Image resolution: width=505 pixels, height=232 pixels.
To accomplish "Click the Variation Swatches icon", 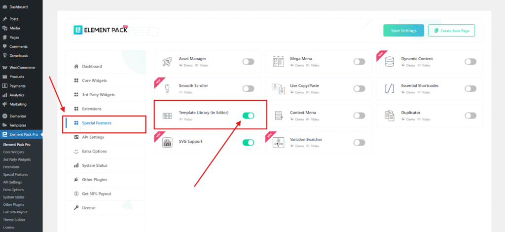I will pos(278,143).
